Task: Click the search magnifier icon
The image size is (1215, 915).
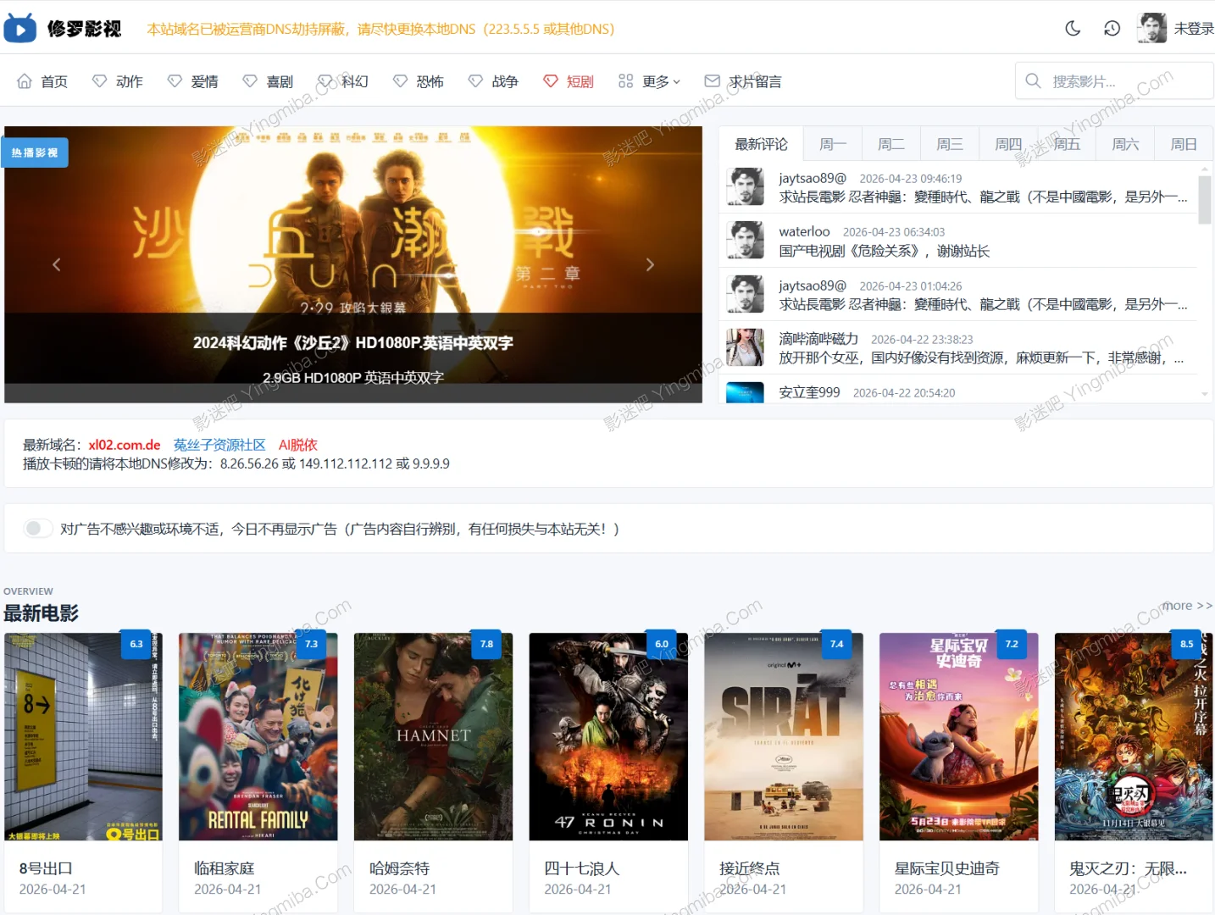Action: point(1033,81)
